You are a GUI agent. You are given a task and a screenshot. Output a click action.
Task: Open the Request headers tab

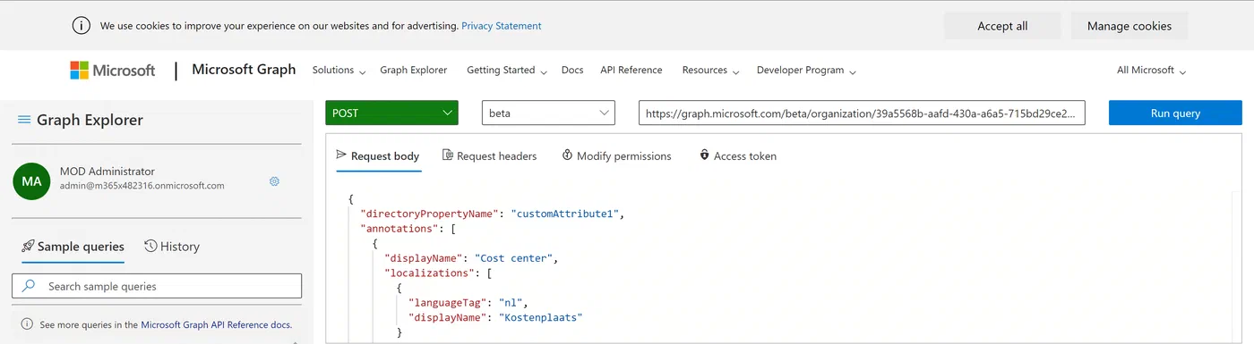click(x=490, y=155)
